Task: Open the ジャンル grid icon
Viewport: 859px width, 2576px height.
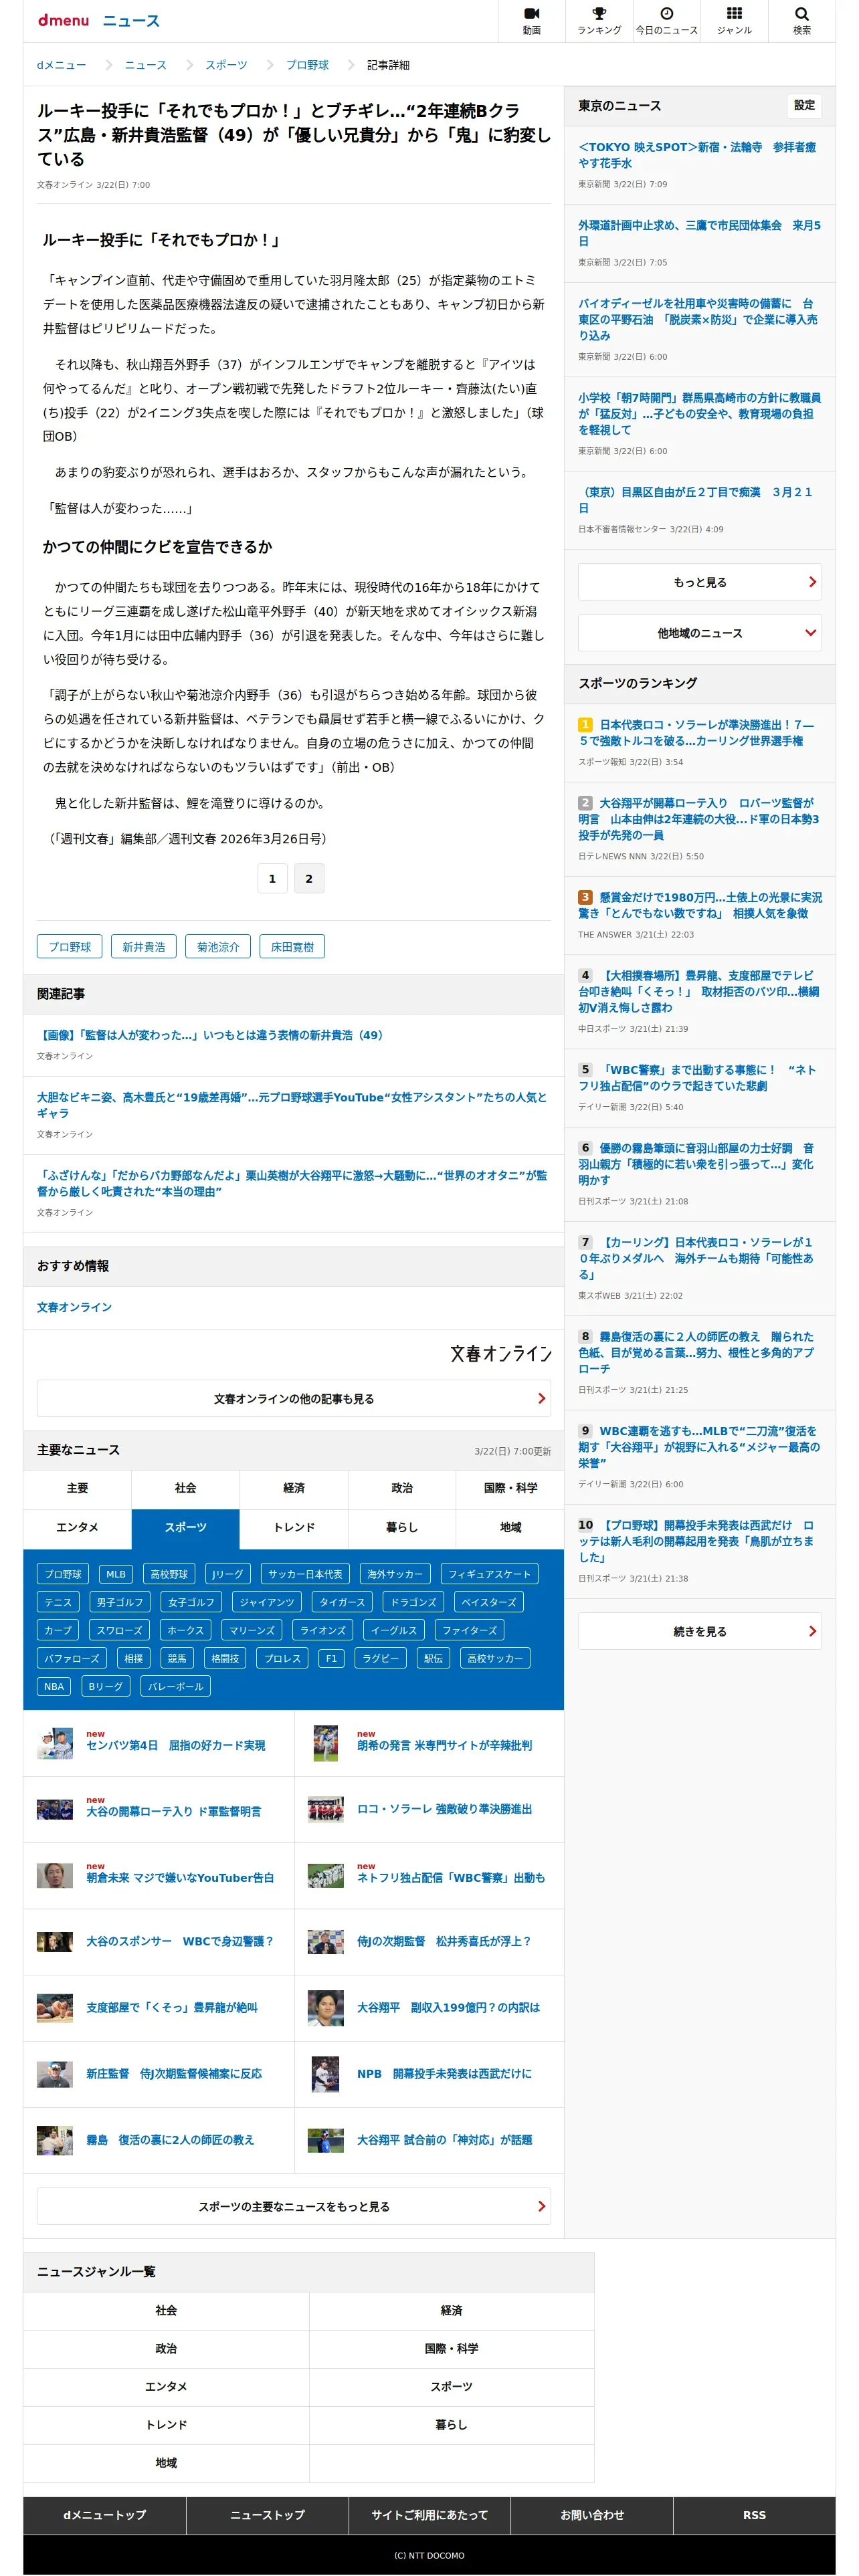Action: (x=734, y=20)
